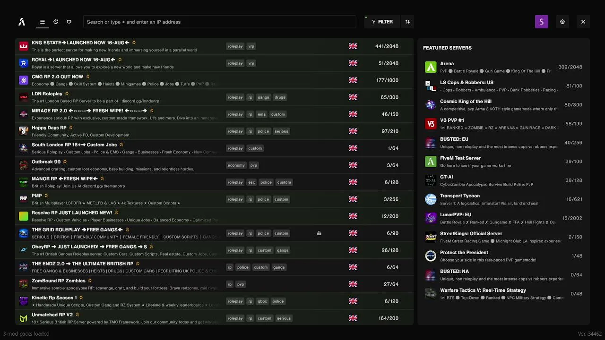Image resolution: width=605 pixels, height=340 pixels.
Task: Click the LunarPVP: EU featured icon
Action: pyautogui.click(x=431, y=218)
